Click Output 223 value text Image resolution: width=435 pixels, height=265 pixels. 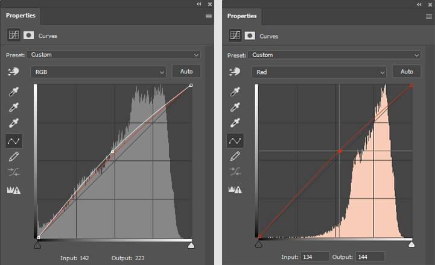(x=140, y=258)
